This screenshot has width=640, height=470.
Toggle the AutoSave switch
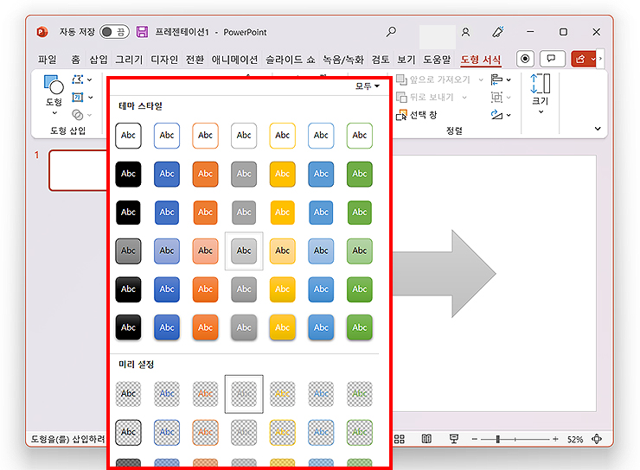coord(115,32)
